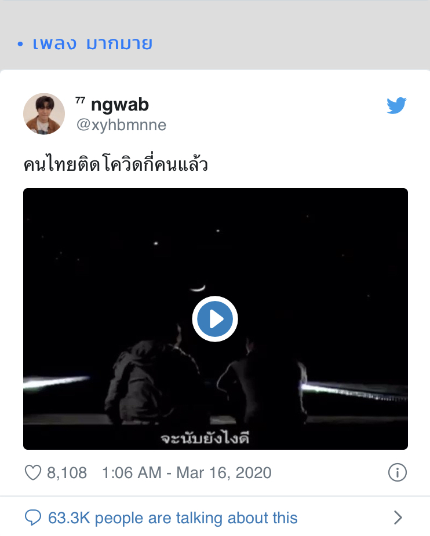Screen dimensions: 430x536
Task: Click the speech bubble reply icon
Action: [33, 517]
